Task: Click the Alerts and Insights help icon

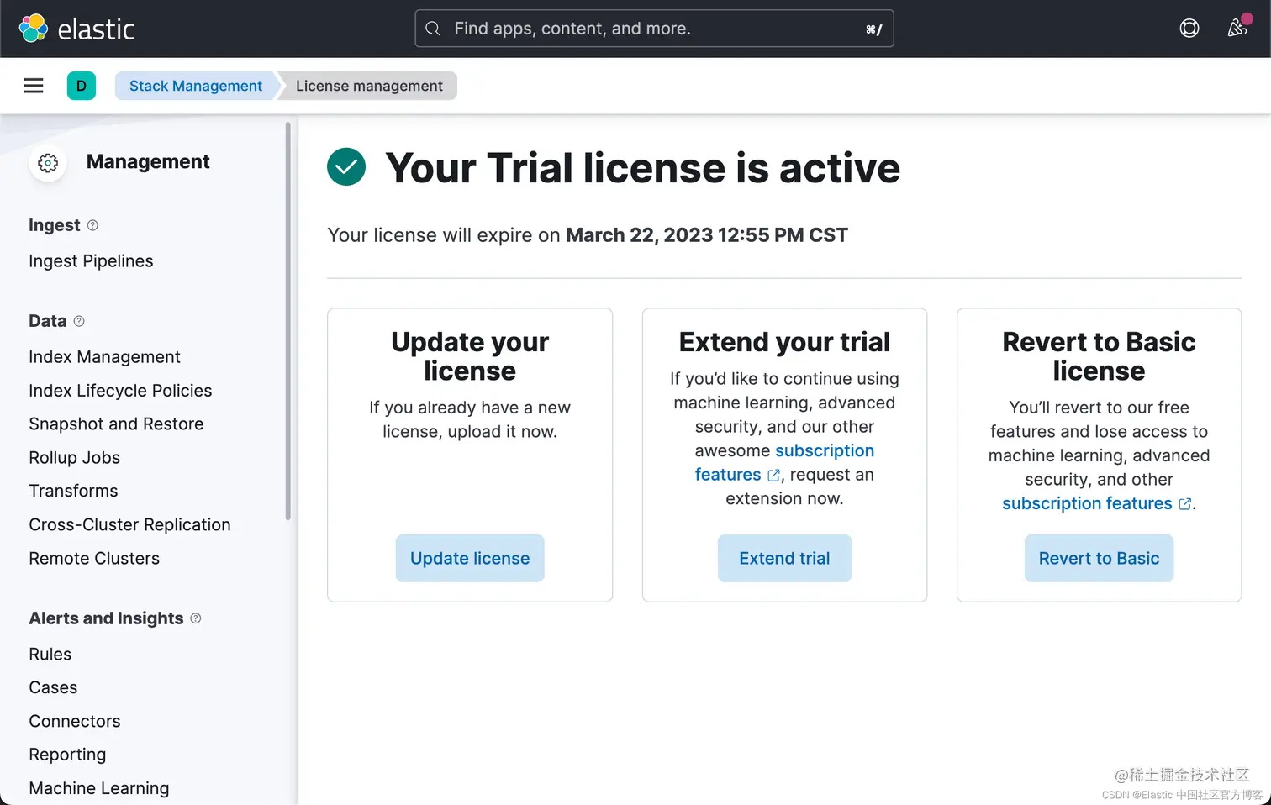Action: tap(196, 618)
